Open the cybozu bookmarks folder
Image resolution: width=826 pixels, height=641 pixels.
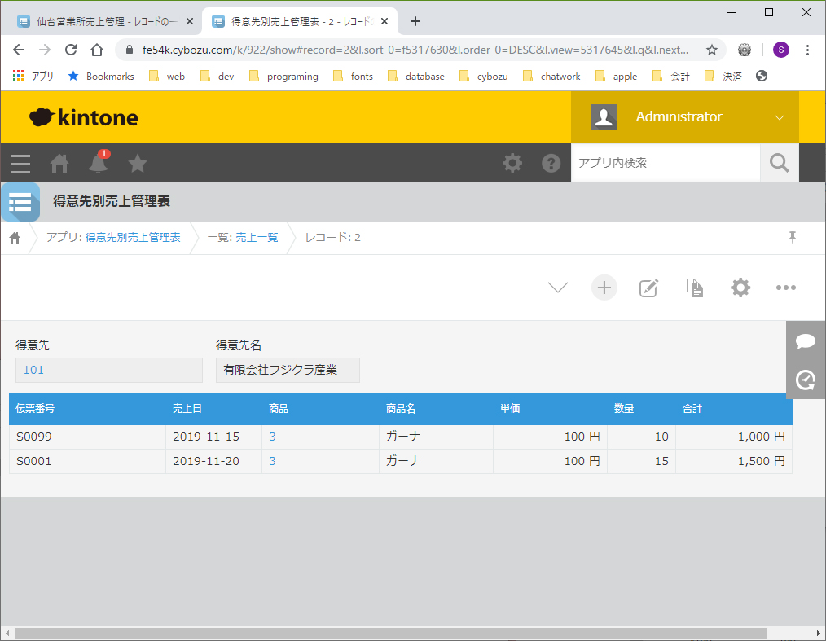(484, 77)
